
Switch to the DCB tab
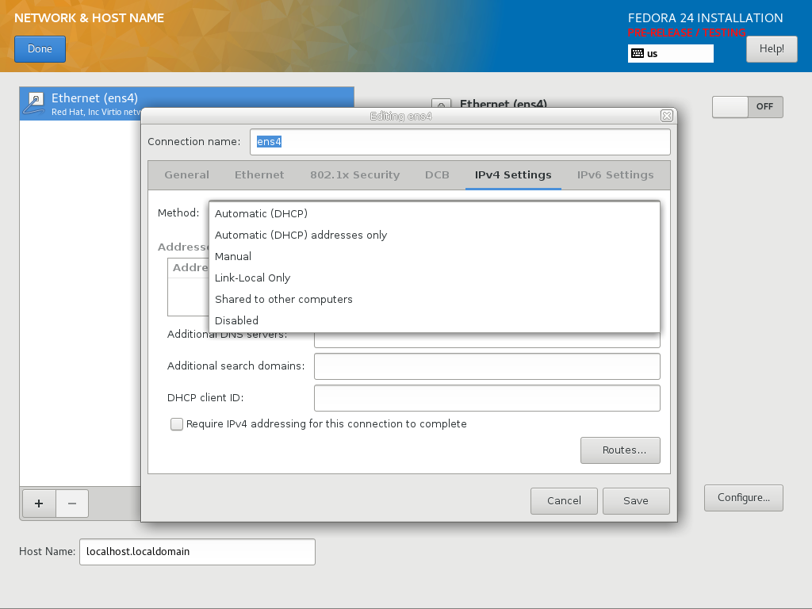click(x=437, y=175)
